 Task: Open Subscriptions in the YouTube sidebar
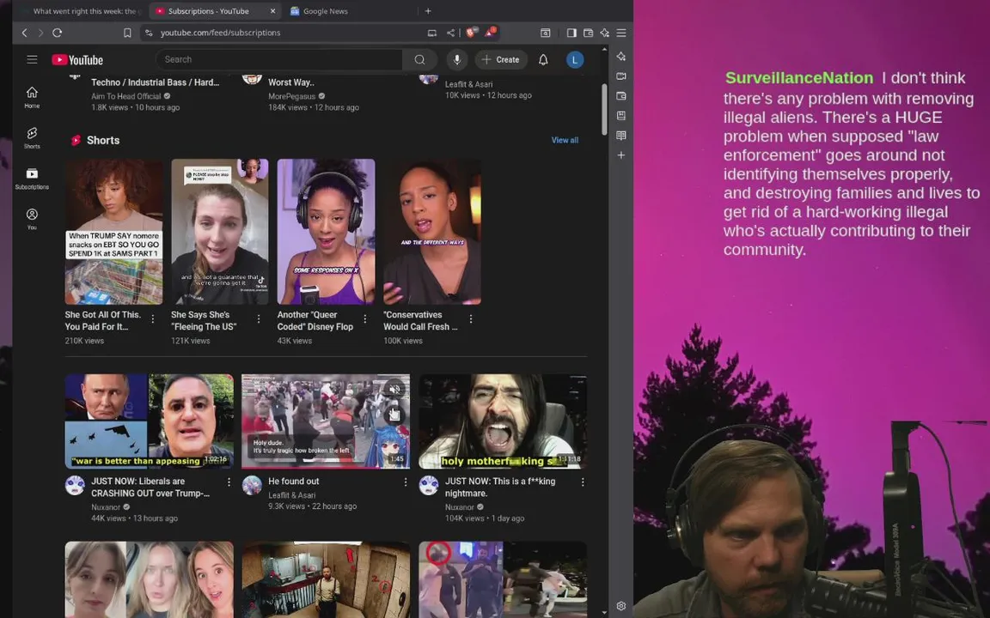pyautogui.click(x=32, y=179)
